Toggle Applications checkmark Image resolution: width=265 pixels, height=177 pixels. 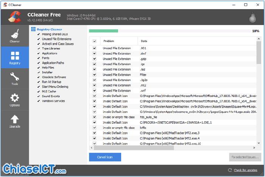(39, 53)
